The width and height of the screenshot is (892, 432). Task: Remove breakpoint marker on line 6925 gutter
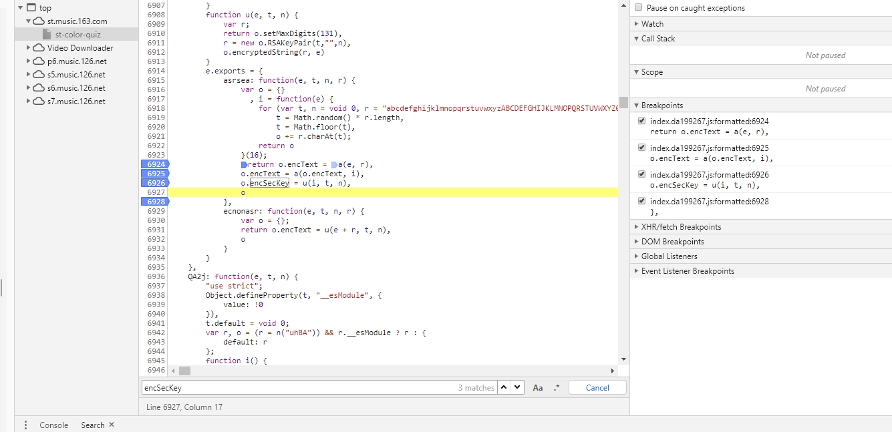(x=154, y=174)
